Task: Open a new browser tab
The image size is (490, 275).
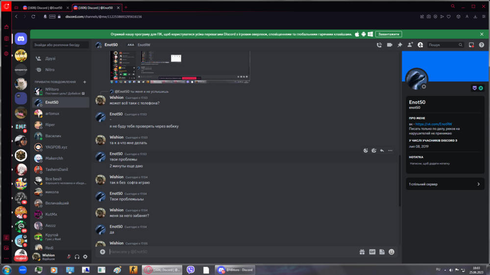Action: tap(126, 7)
